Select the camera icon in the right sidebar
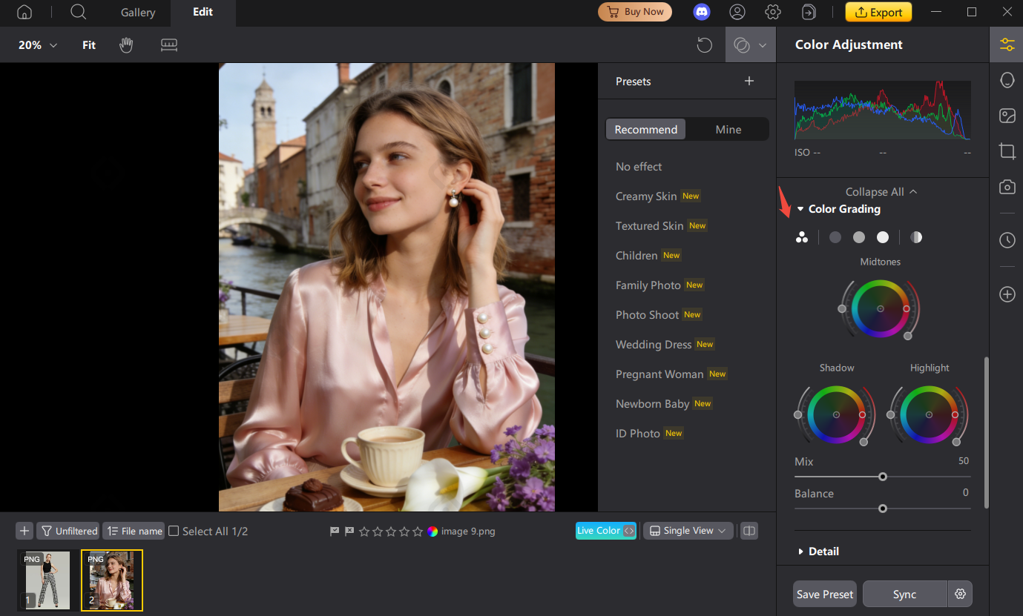The height and width of the screenshot is (616, 1023). click(1007, 187)
